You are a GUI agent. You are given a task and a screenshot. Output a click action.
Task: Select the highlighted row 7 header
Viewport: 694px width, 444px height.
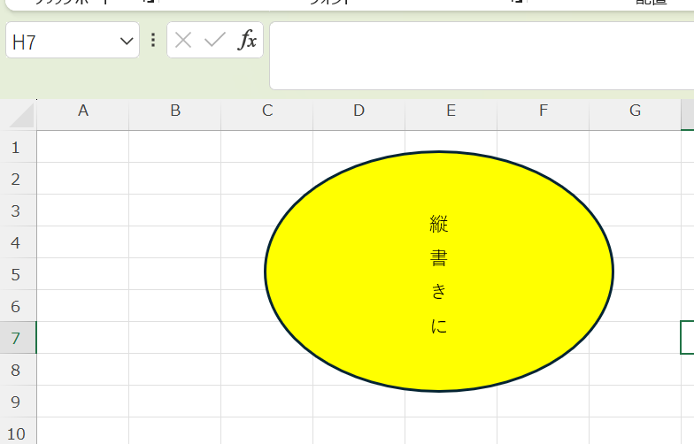coord(16,338)
